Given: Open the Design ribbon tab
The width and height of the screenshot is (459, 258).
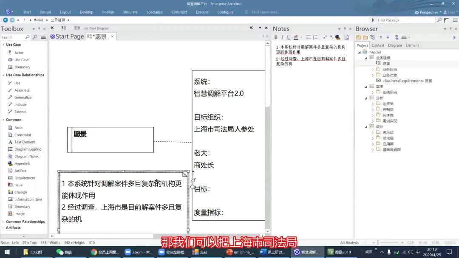Looking at the screenshot, I should tap(45, 12).
